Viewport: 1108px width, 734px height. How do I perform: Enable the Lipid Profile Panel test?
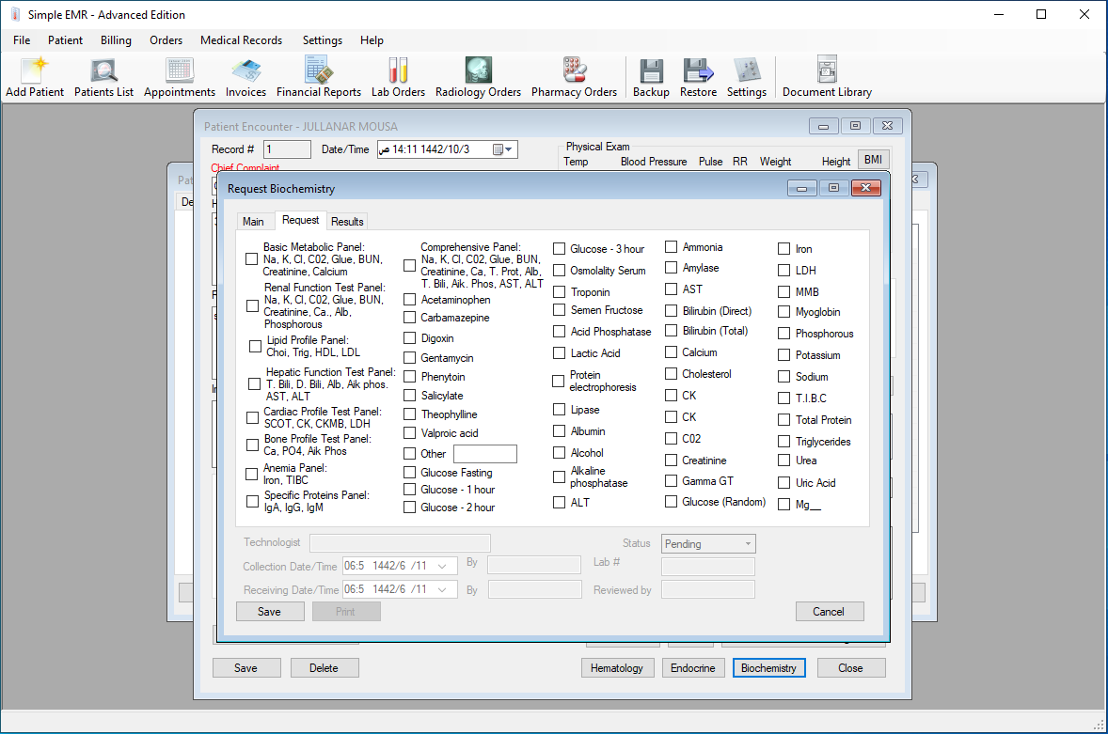click(254, 346)
